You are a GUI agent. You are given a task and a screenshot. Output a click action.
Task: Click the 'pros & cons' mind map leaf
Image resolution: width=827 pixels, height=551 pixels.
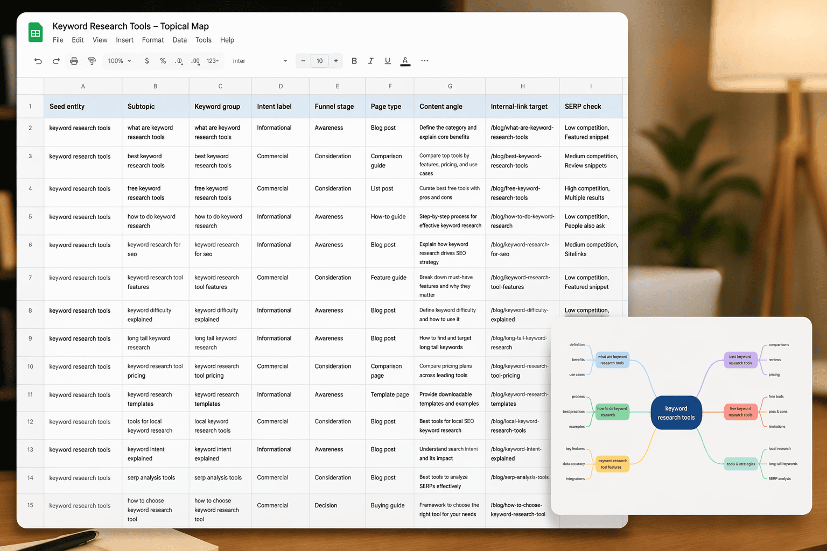point(778,412)
